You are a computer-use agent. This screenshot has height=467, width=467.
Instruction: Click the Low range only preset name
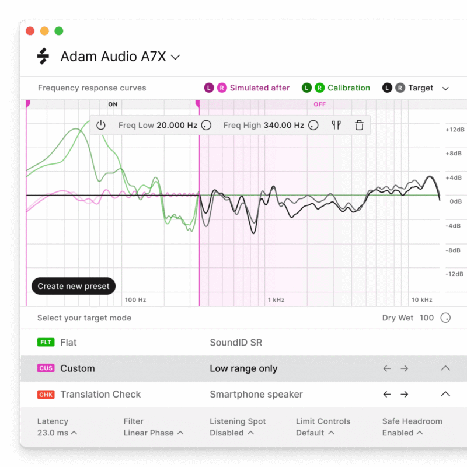pos(243,368)
